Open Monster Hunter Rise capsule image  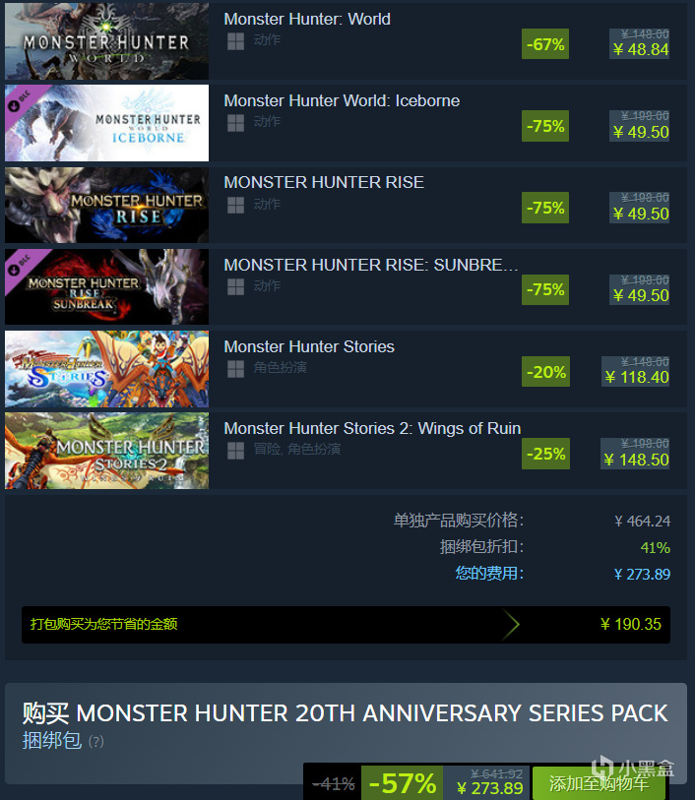(x=106, y=205)
